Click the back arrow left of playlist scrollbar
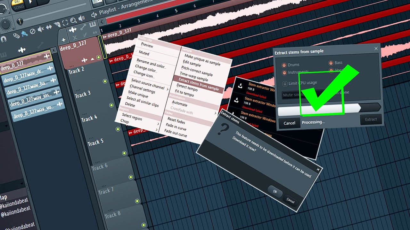The height and width of the screenshot is (230, 410). click(102, 22)
